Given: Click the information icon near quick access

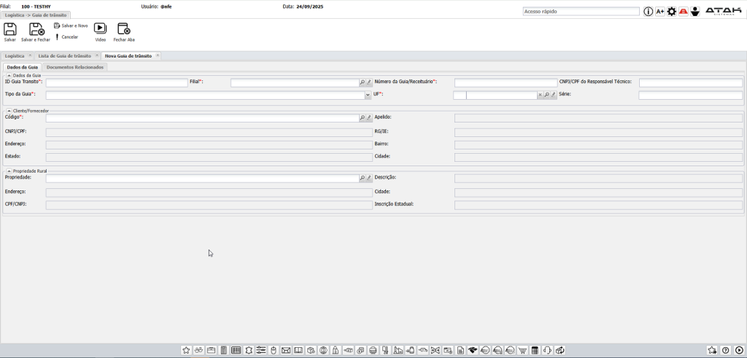Looking at the screenshot, I should coord(648,12).
